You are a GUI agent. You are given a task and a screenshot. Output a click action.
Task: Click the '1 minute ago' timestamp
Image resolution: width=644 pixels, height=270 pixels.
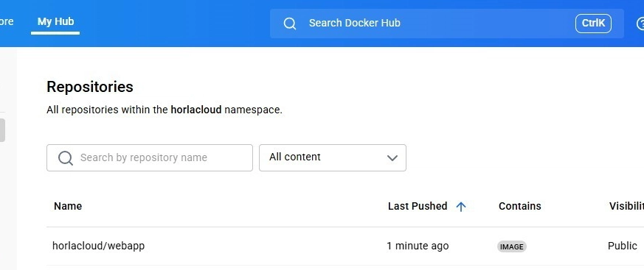point(418,246)
